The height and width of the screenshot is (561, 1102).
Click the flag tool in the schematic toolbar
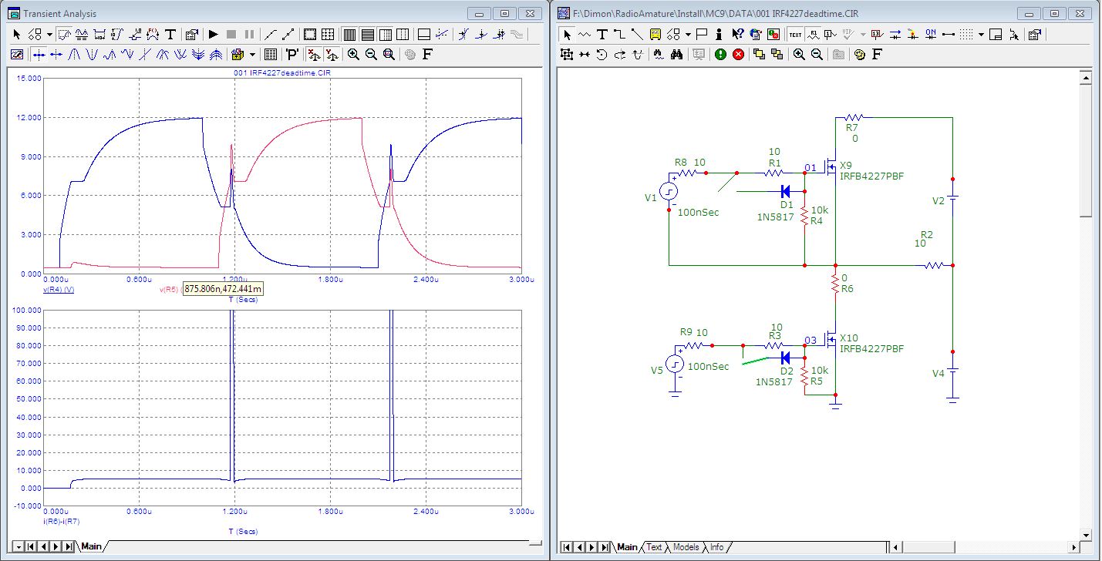click(701, 34)
